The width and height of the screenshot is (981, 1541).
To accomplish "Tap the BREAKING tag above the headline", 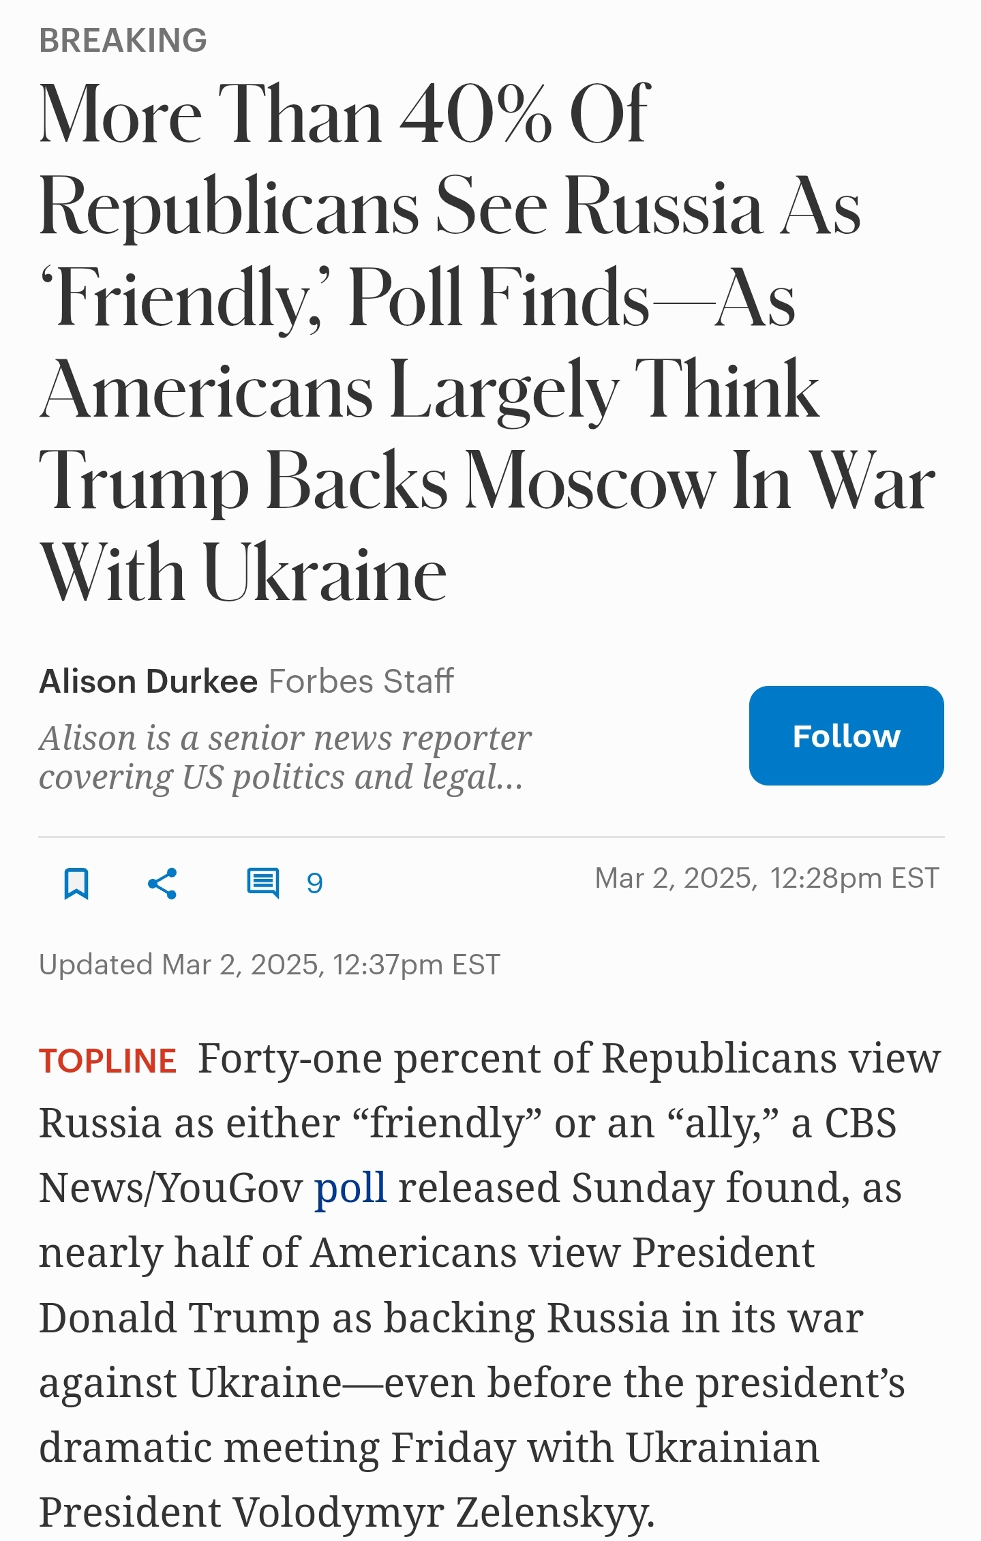I will click(x=123, y=41).
